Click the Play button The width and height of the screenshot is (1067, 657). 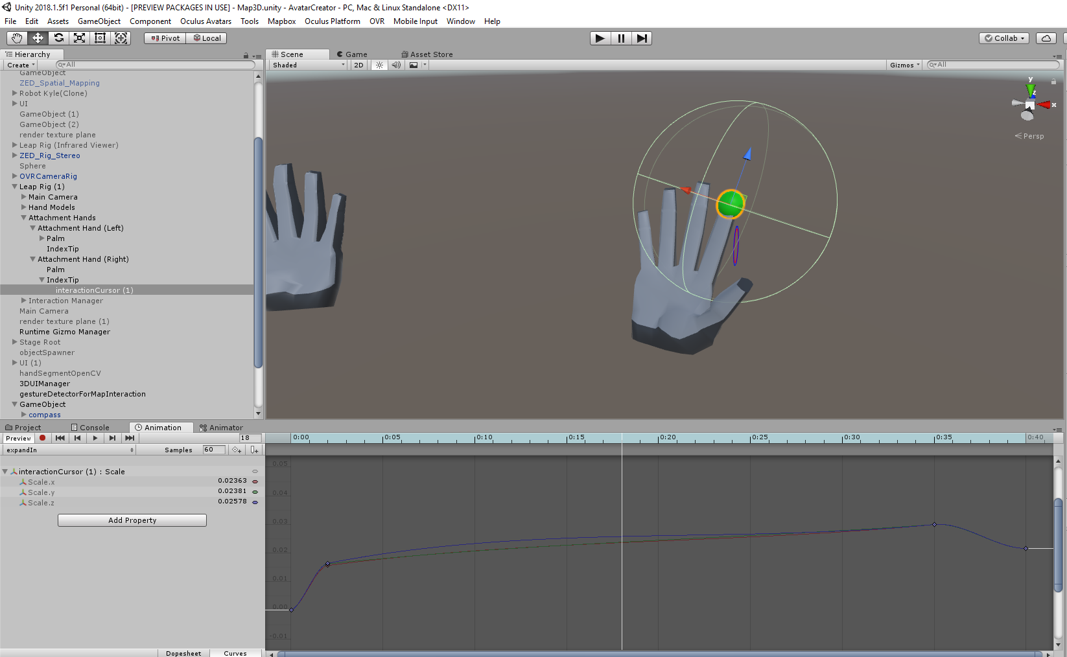pyautogui.click(x=600, y=38)
